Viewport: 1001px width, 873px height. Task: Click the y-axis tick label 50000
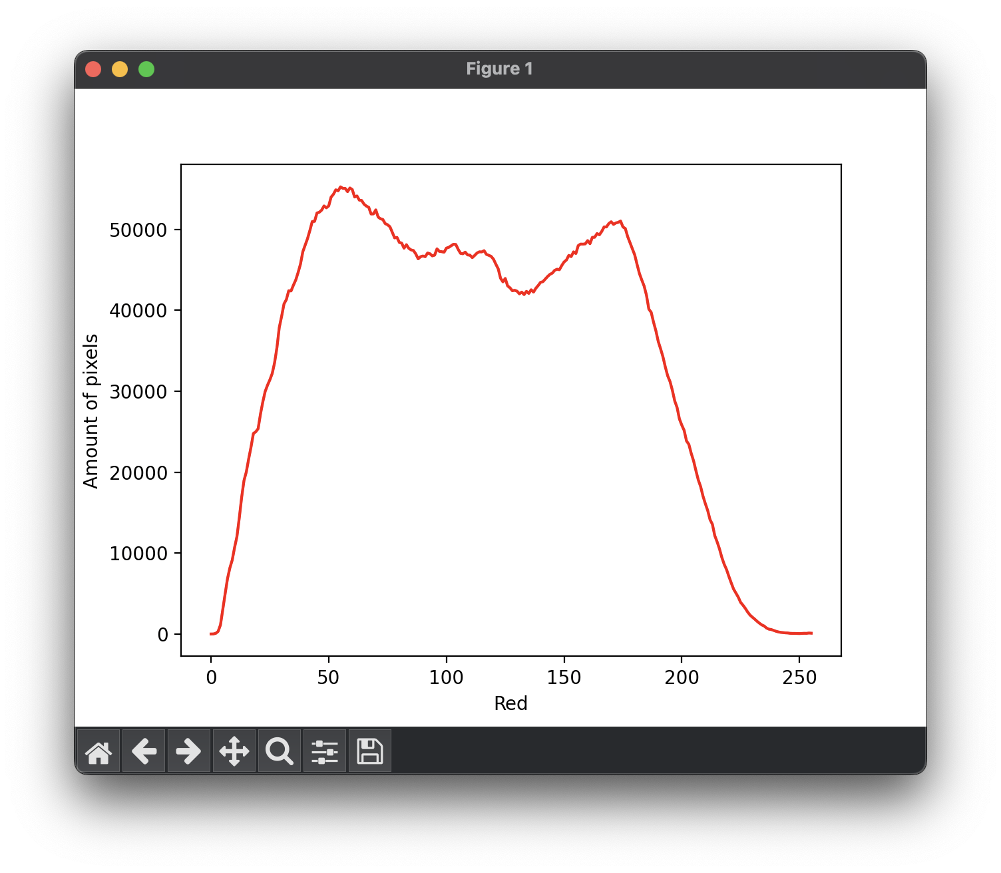(138, 230)
